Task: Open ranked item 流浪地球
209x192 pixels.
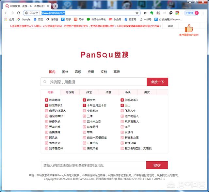Action: pyautogui.click(x=55, y=100)
